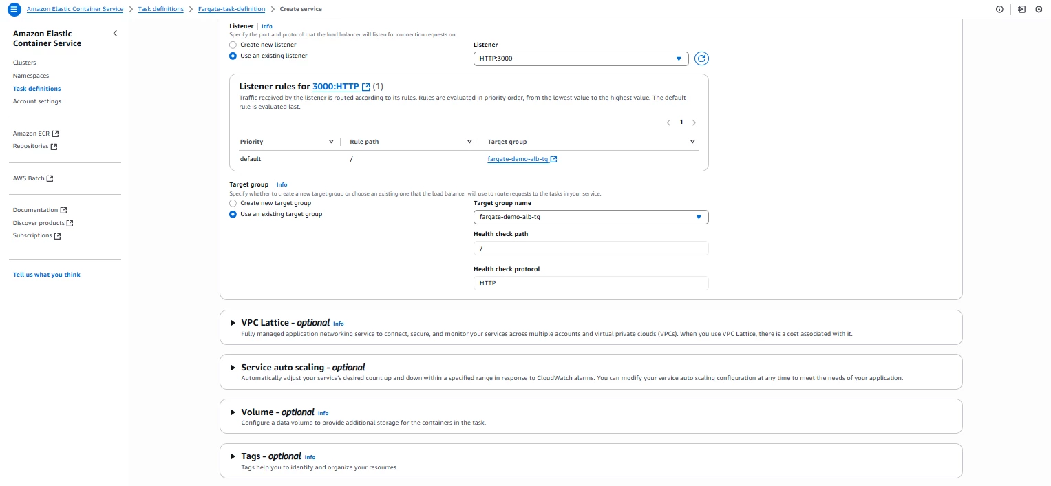Go to previous page of listener rules
The image size is (1051, 486).
click(x=668, y=123)
